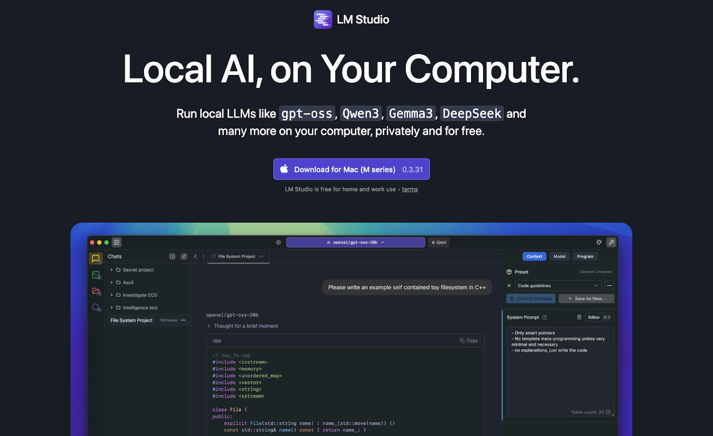Click inside the system prompt text area
This screenshot has height=436, width=713.
point(561,372)
